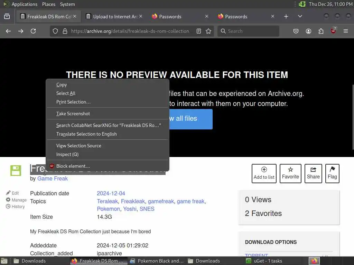354x265 pixels.
Task: Favorite this archive item
Action: 290,173
